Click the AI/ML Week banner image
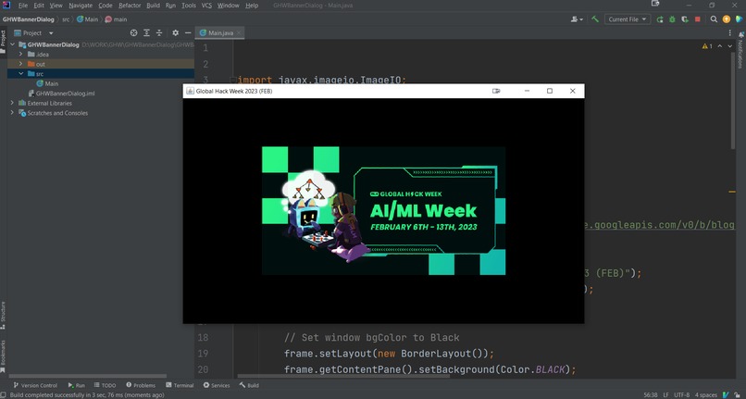This screenshot has width=746, height=399. (383, 210)
